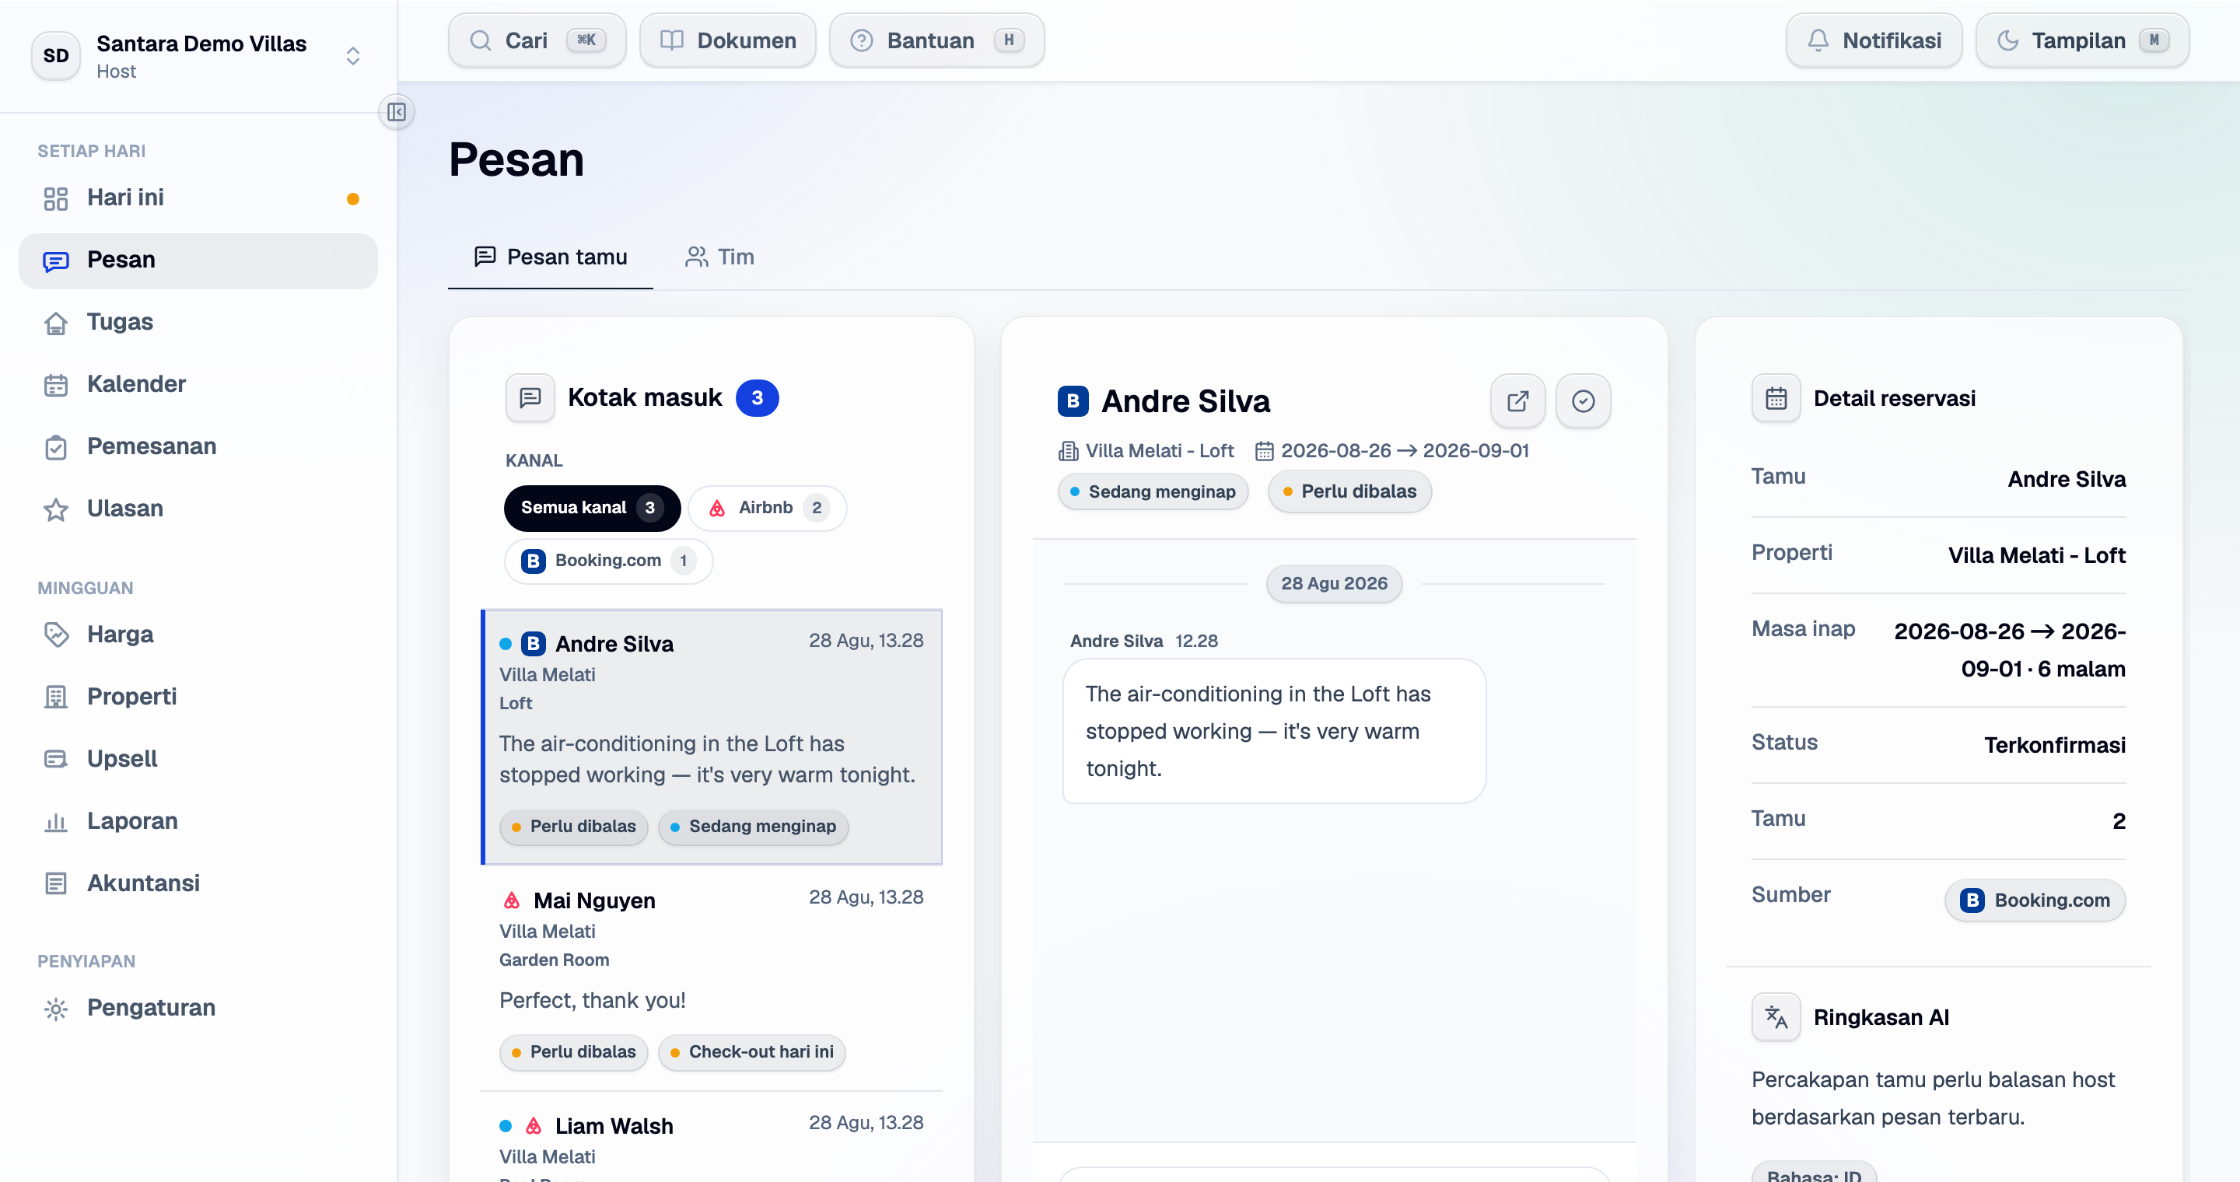The height and width of the screenshot is (1182, 2240).
Task: Open the Tugas page
Action: point(198,323)
